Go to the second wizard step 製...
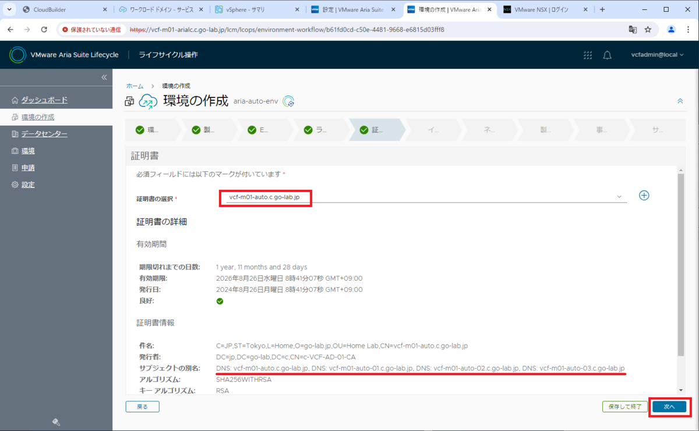 click(x=209, y=130)
